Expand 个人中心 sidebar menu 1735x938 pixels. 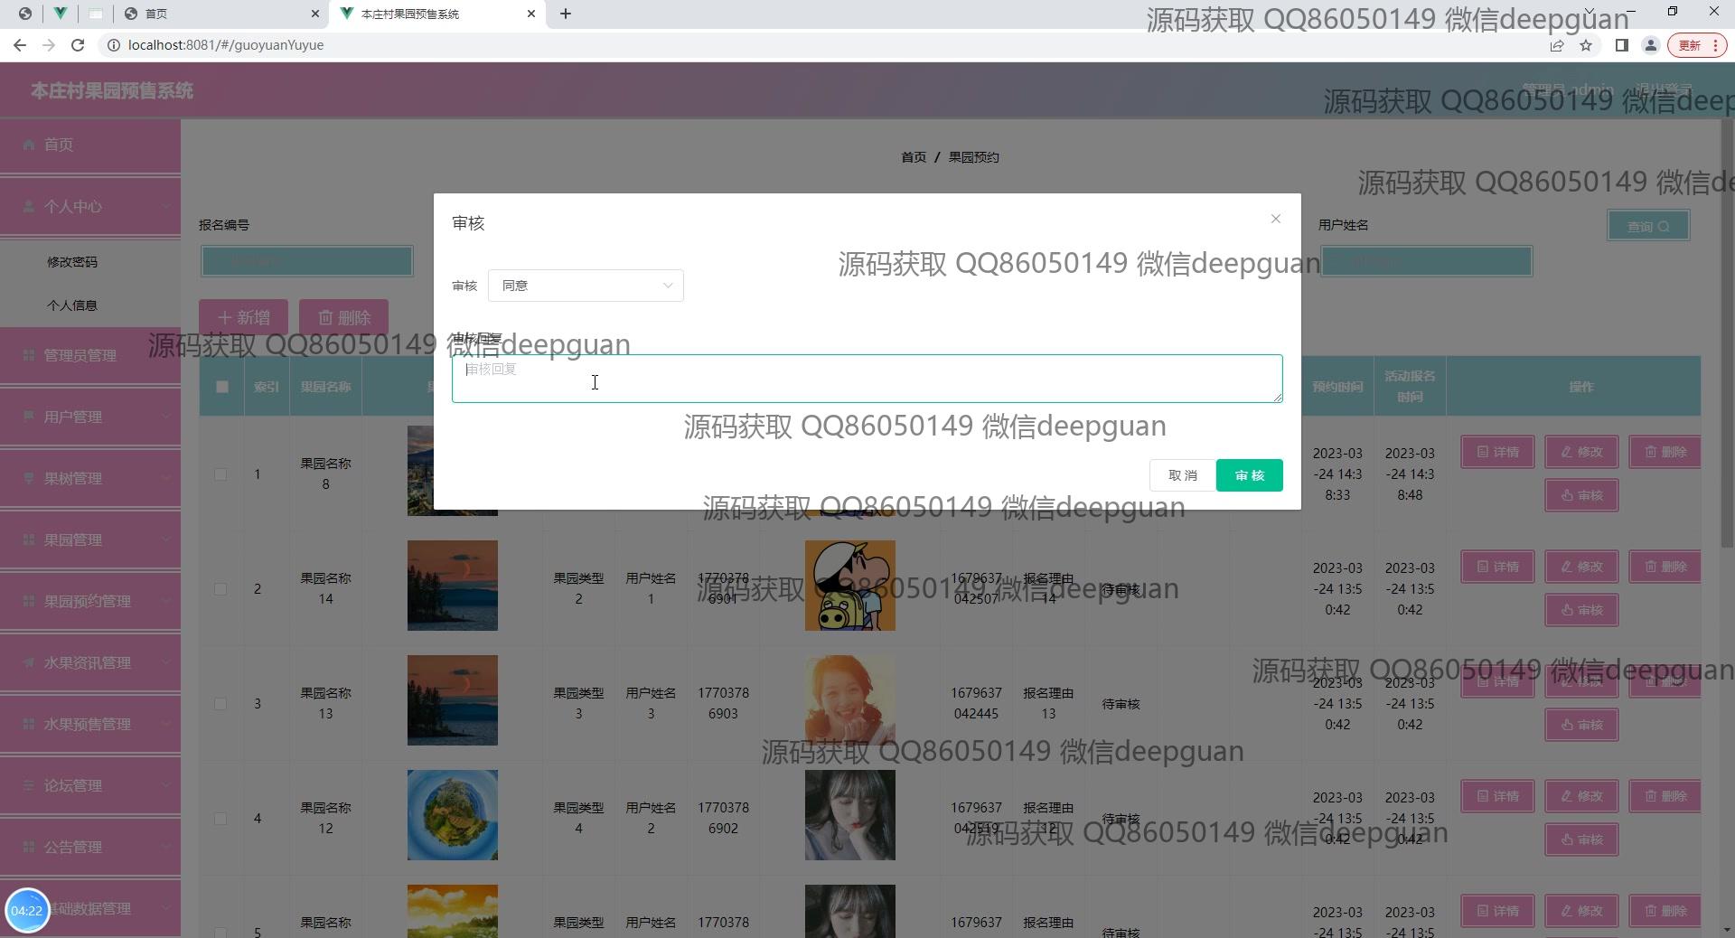click(90, 207)
